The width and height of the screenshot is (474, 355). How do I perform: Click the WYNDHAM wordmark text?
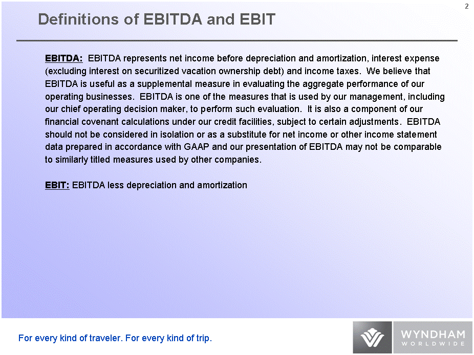coord(433,334)
